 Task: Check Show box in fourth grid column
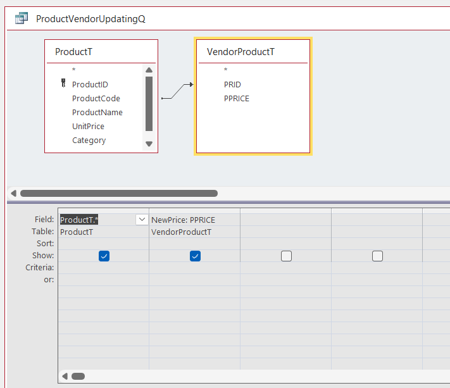click(x=377, y=256)
